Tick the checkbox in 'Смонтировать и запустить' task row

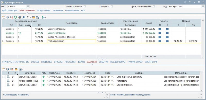coord(3,77)
